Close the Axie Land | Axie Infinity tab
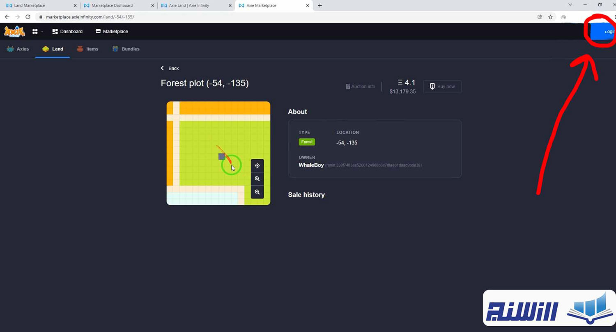The height and width of the screenshot is (332, 616). 230,6
